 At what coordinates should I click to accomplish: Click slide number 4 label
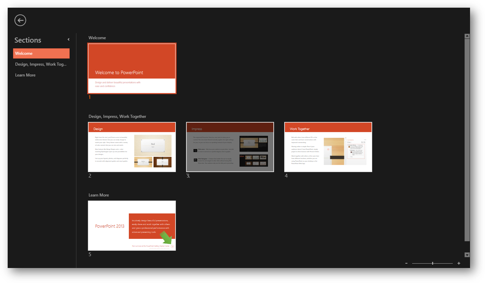tap(286, 176)
